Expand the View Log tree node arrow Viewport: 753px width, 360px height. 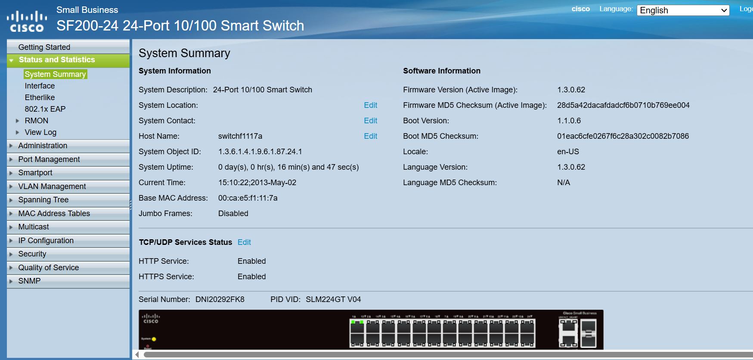[x=18, y=132]
